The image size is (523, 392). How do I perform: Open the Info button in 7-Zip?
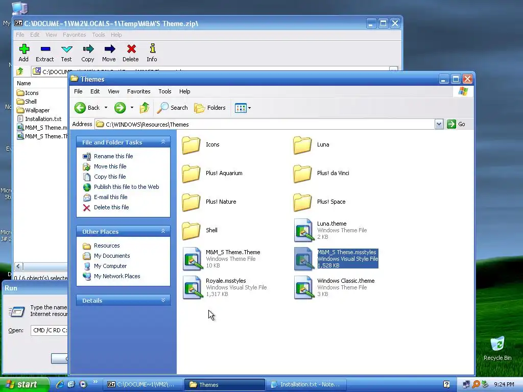click(152, 53)
